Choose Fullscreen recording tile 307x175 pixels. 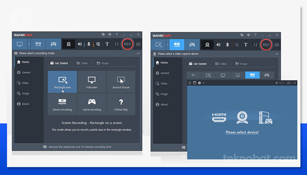92,82
